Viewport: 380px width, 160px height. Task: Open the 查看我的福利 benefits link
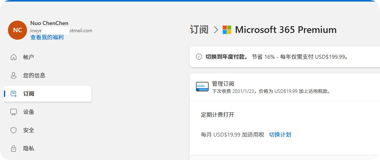point(47,37)
